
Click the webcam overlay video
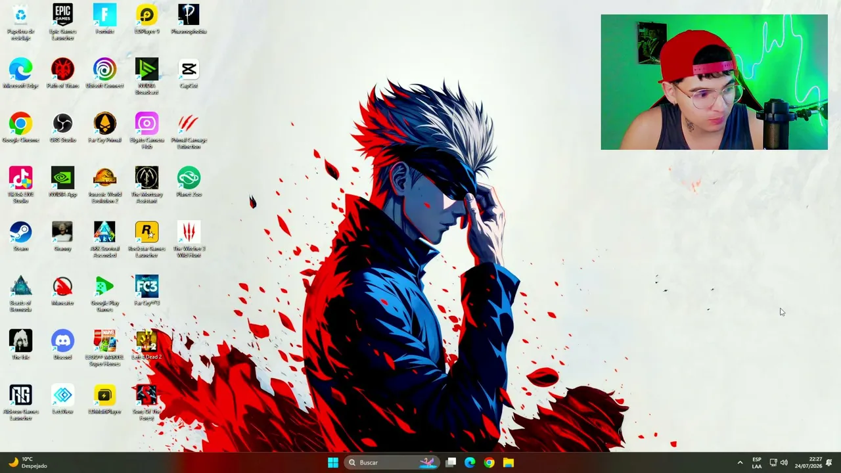pyautogui.click(x=714, y=82)
